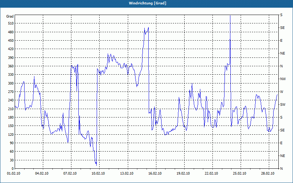Select the 10.02.10 date label
This screenshot has width=293, height=183.
98,173
